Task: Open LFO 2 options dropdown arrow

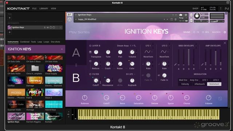Action: point(169,46)
